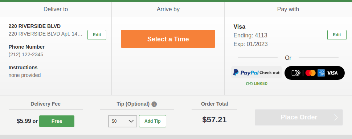
Task: Click the Visa logo in black button
Action: click(x=332, y=73)
